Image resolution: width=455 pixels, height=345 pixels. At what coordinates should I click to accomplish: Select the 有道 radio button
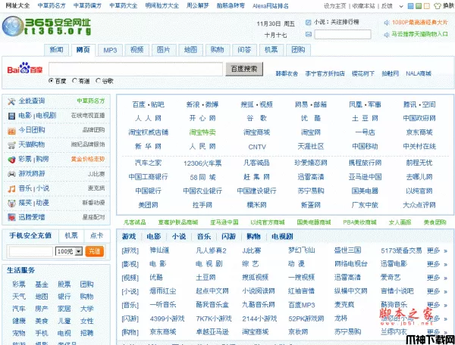click(x=74, y=80)
